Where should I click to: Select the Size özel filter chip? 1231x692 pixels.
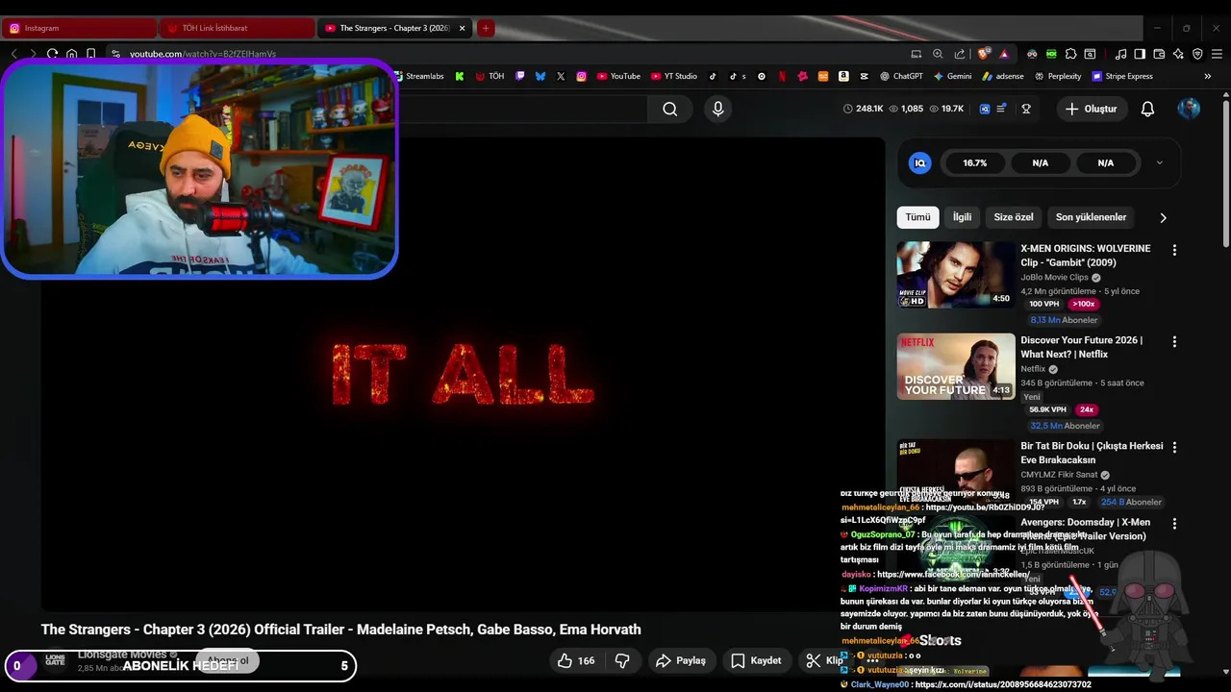point(1014,217)
